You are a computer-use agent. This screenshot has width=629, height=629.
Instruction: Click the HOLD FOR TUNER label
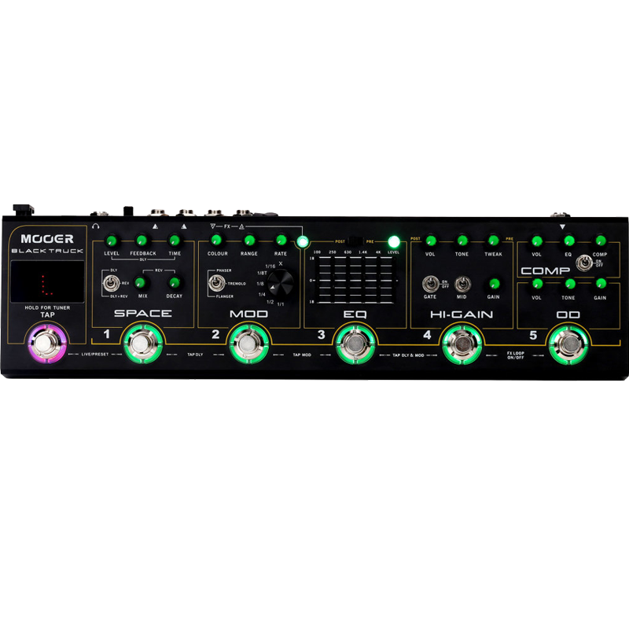pos(47,307)
